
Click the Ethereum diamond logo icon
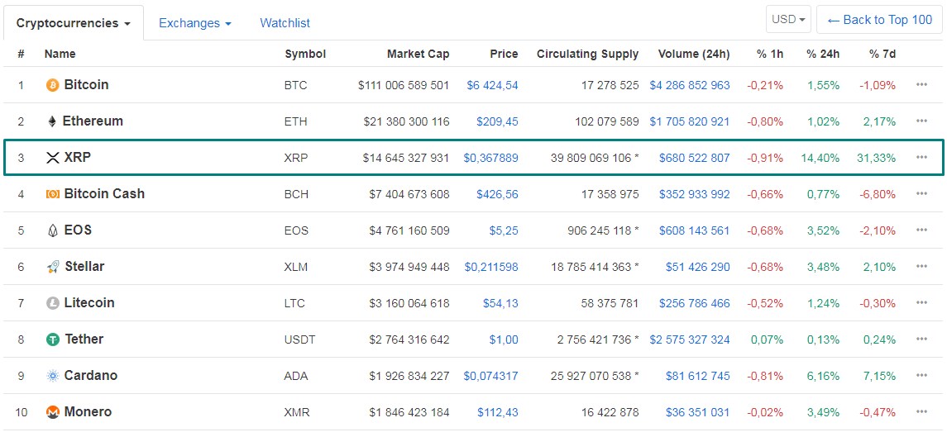click(52, 121)
